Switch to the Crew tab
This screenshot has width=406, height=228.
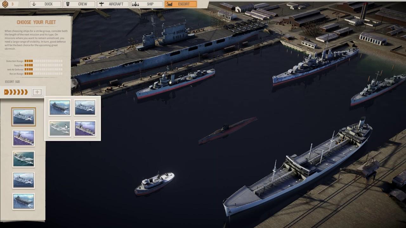(79, 4)
